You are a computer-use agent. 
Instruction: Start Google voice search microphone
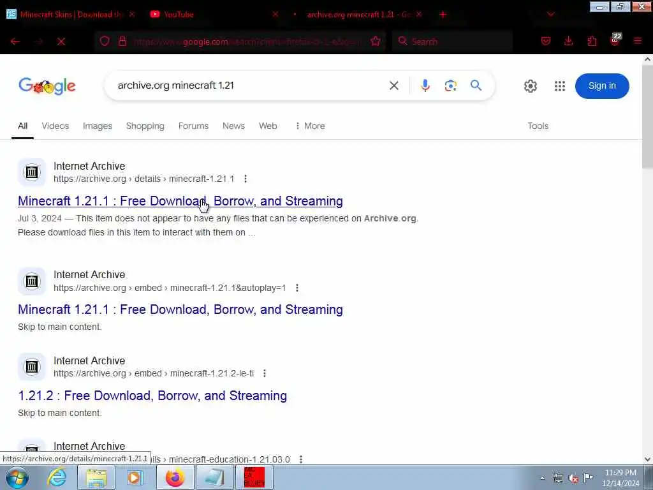click(x=425, y=86)
